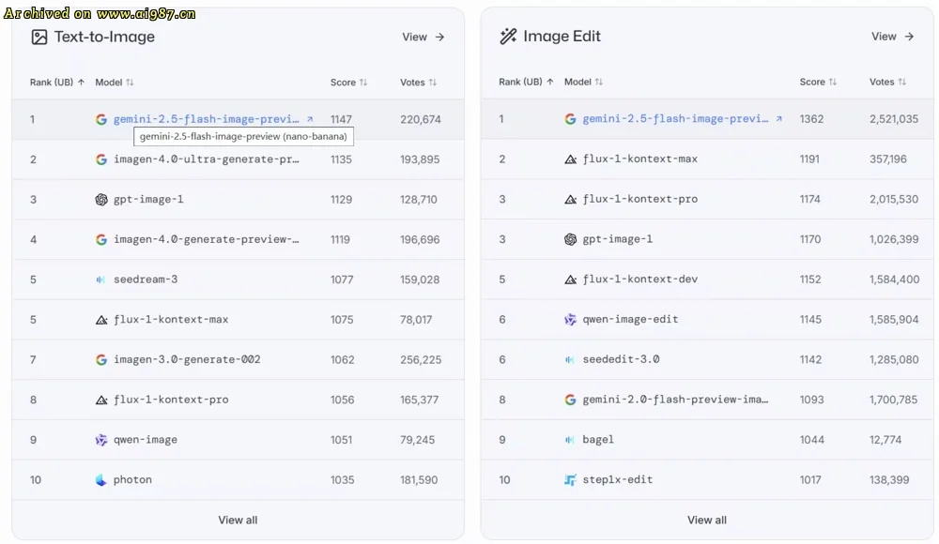Click the Qwen icon beside qwen-image
The width and height of the screenshot is (939, 544).
101,440
